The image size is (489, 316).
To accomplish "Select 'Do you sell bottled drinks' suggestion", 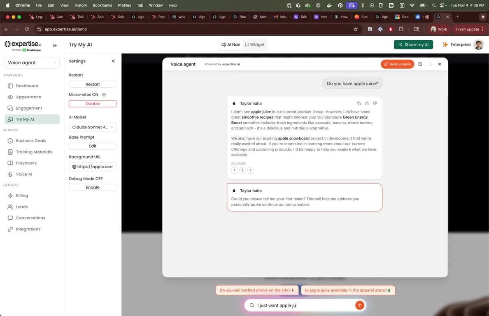I will tap(257, 290).
